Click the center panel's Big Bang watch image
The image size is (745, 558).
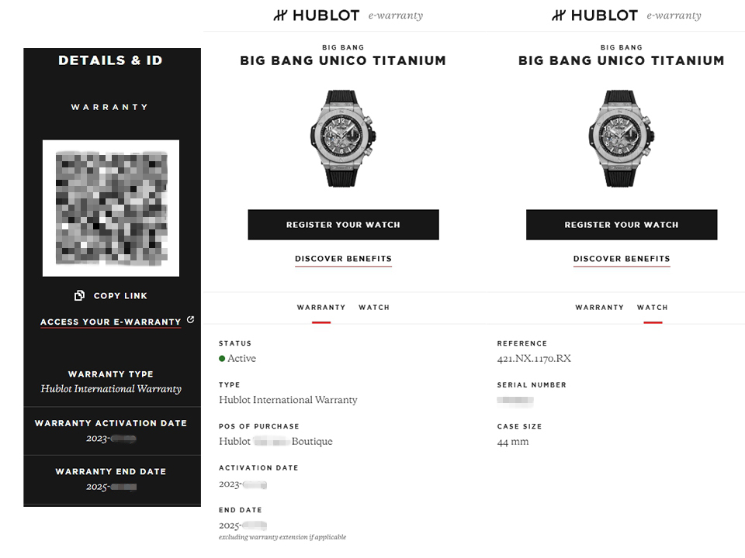tap(343, 138)
